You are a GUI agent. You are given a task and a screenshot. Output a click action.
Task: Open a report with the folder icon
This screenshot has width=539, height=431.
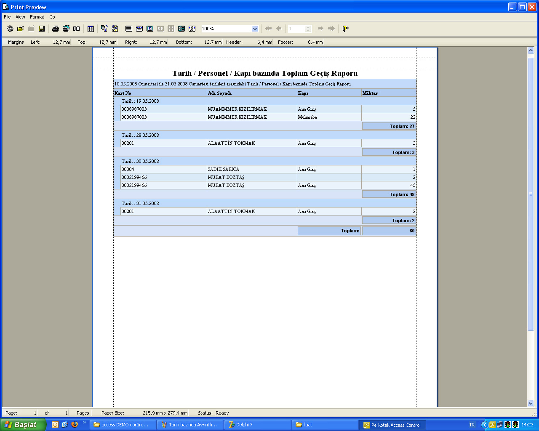[x=21, y=29]
